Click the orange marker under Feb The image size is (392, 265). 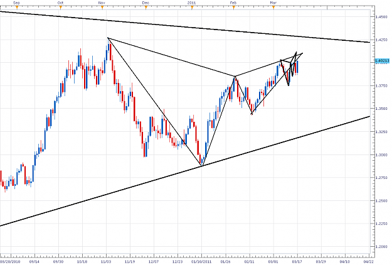[x=234, y=8]
